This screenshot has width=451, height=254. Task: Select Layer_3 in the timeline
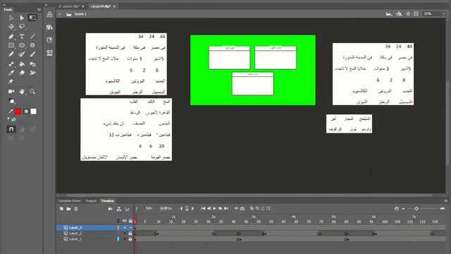click(x=75, y=227)
